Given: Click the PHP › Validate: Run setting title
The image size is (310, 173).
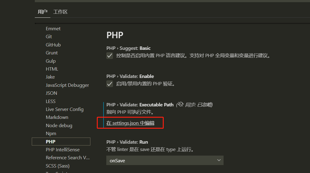Looking at the screenshot, I should pos(127,142).
